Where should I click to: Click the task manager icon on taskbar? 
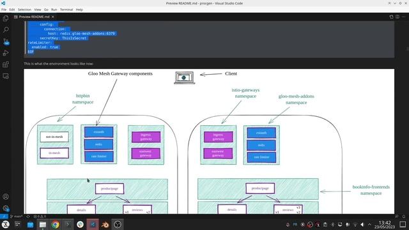point(17,224)
